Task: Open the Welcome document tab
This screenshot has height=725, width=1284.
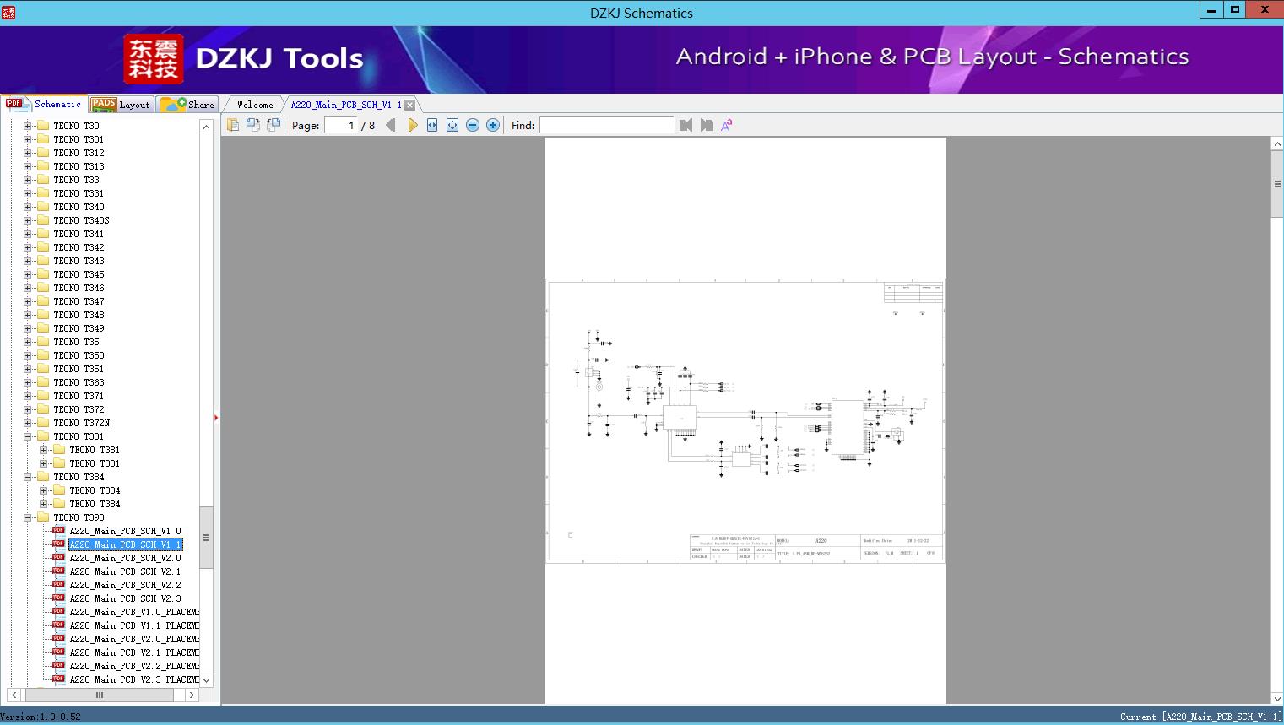Action: [255, 105]
